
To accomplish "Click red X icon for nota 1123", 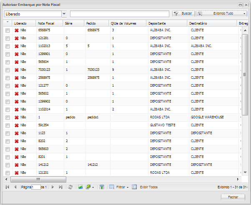I will pyautogui.click(x=17, y=133).
